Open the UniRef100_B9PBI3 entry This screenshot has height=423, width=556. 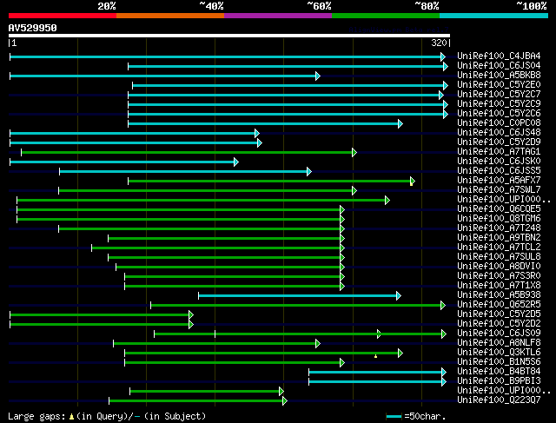coord(499,381)
